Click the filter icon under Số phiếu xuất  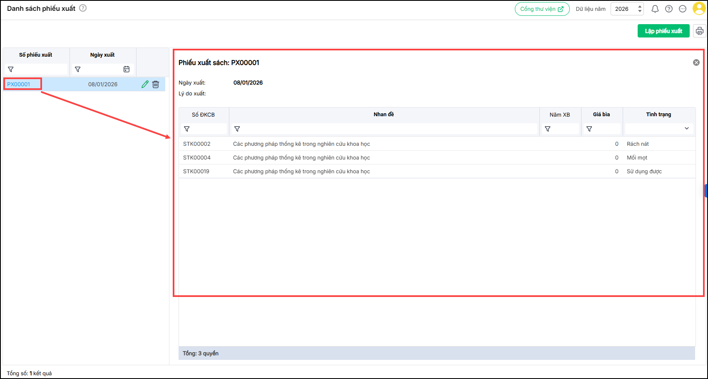tap(11, 69)
